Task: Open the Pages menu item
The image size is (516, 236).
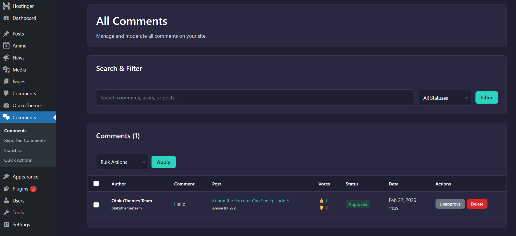Action: click(19, 82)
